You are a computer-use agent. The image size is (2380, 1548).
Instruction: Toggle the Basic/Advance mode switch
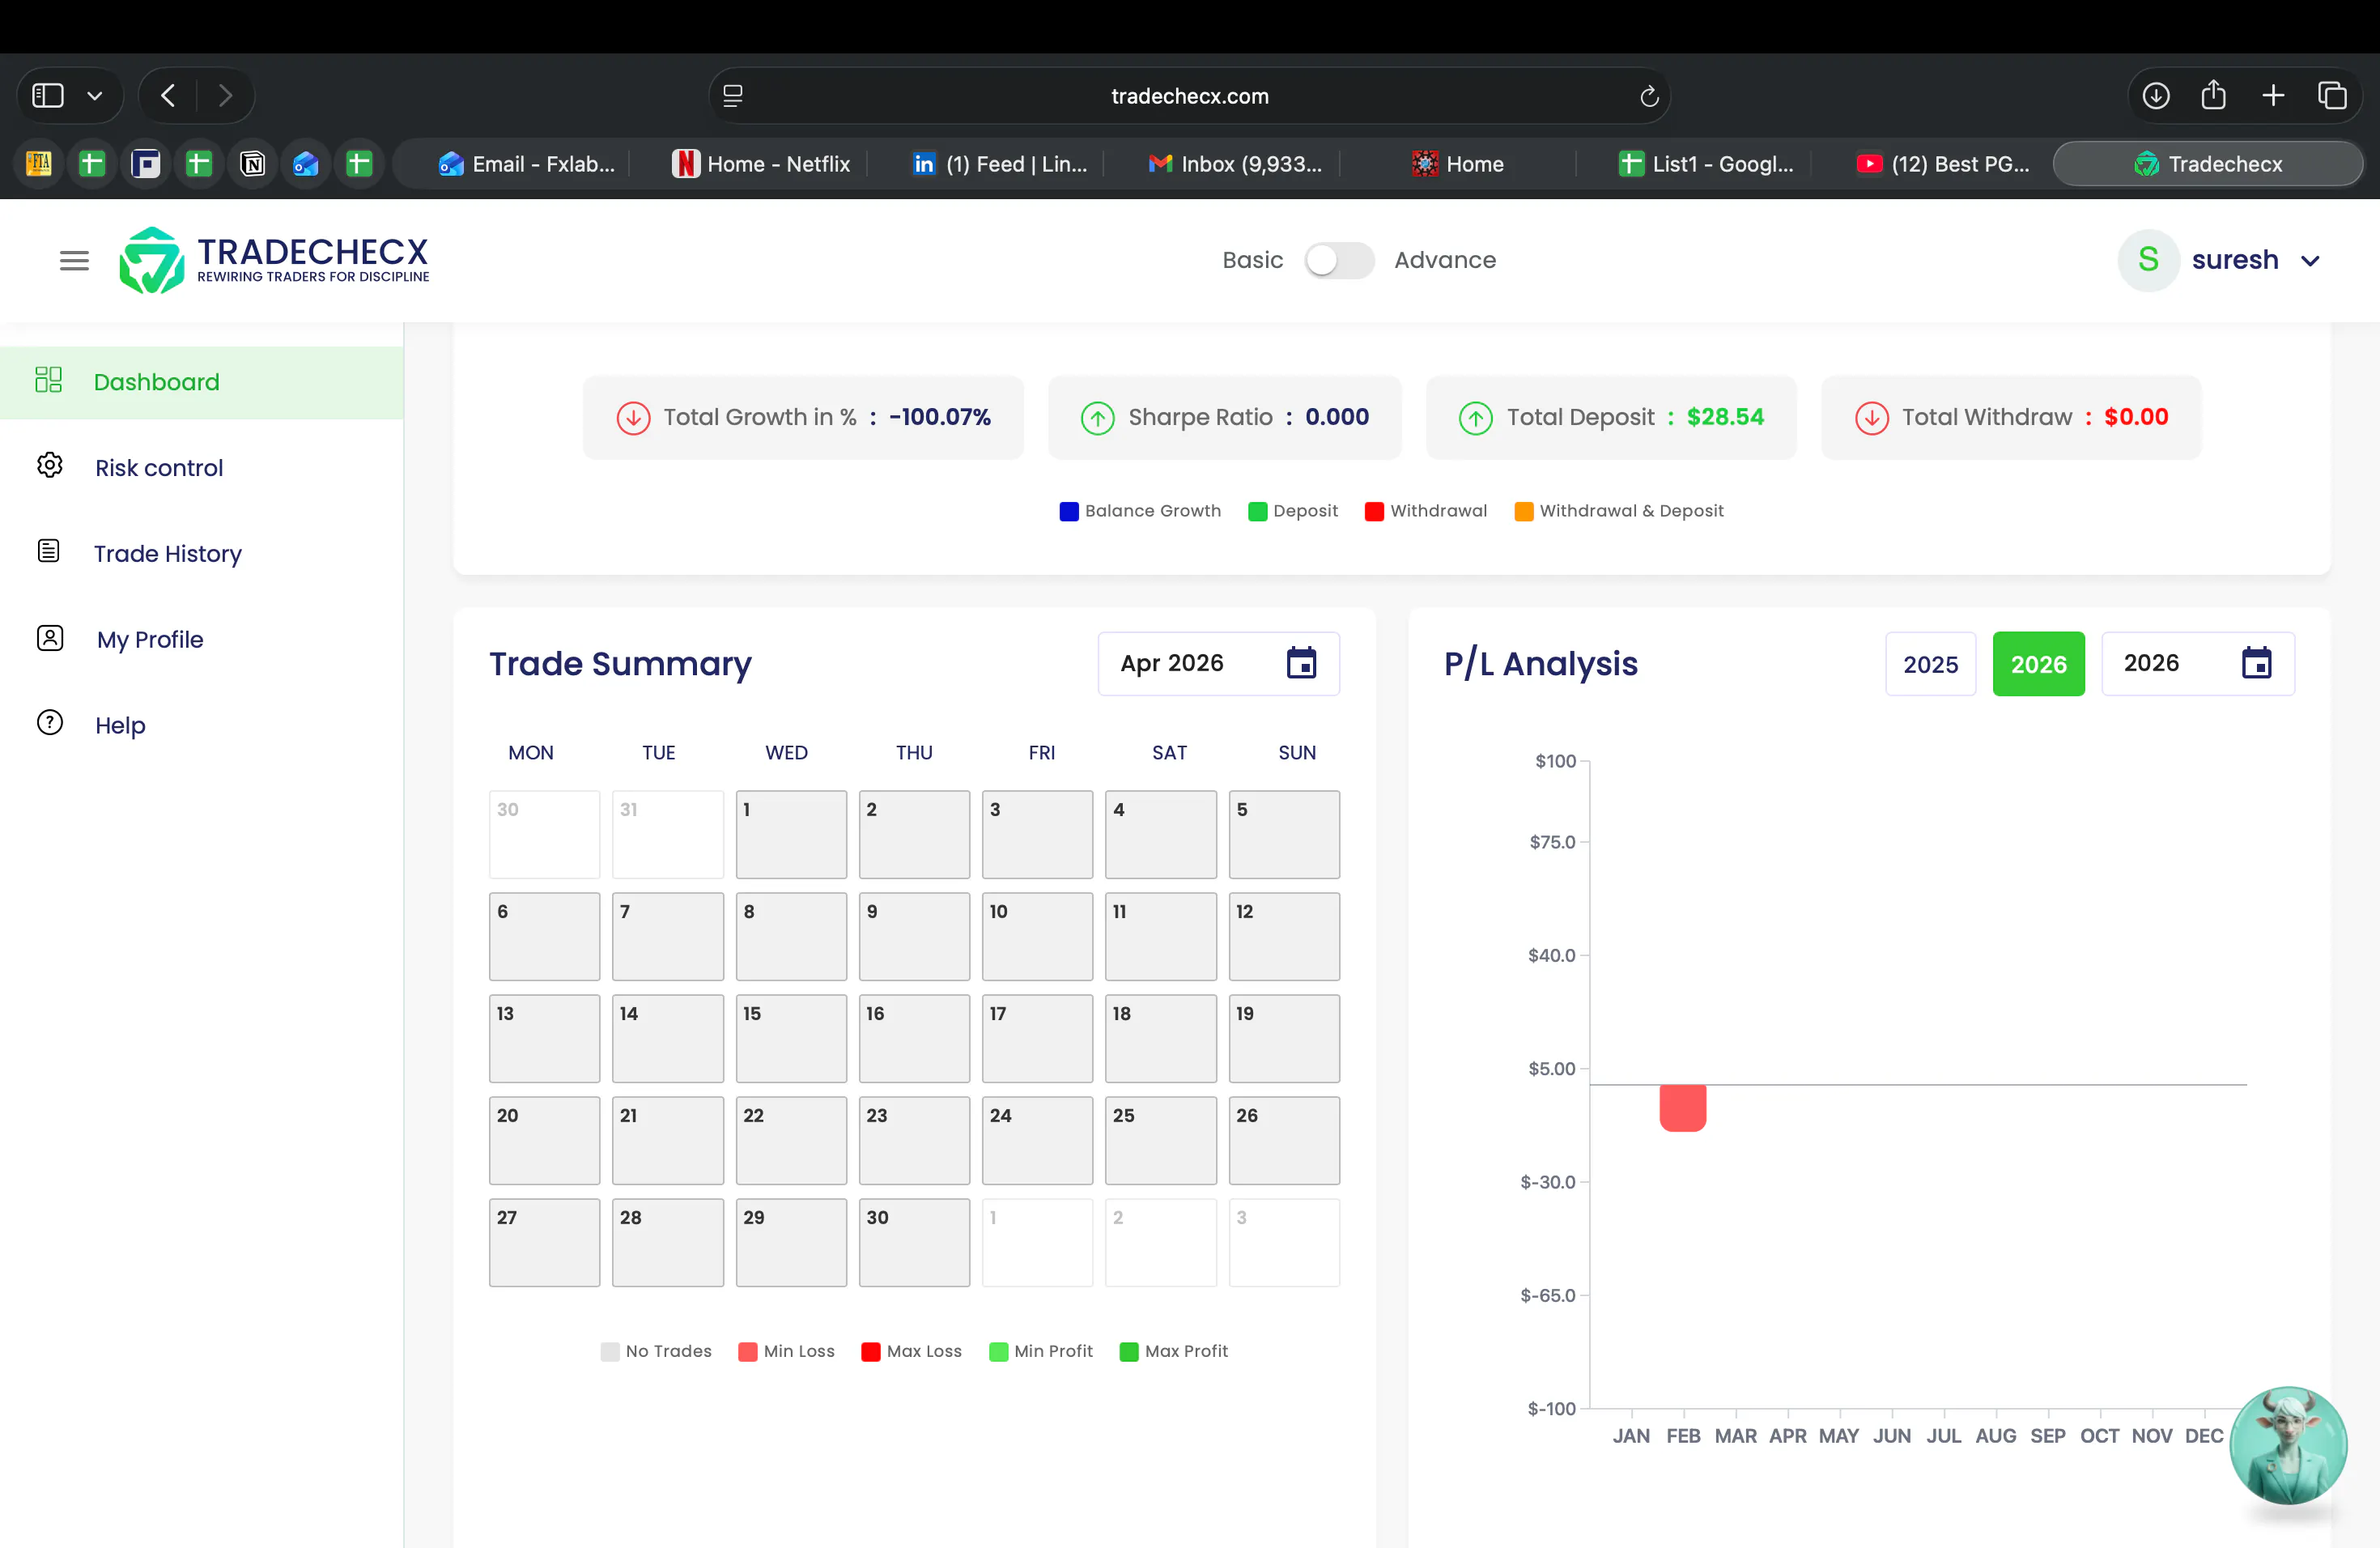pyautogui.click(x=1338, y=260)
